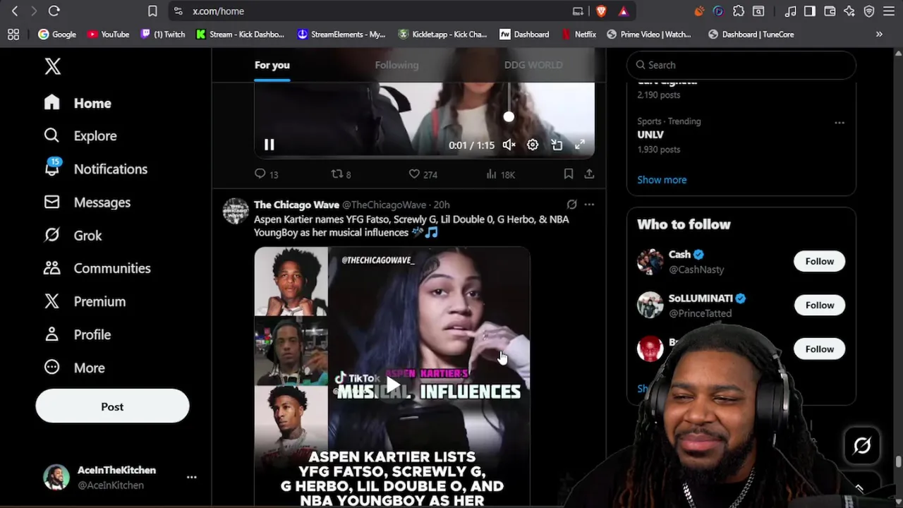Open Leo AI sparkle icon
Screen dimensions: 903x508
pyautogui.click(x=849, y=11)
